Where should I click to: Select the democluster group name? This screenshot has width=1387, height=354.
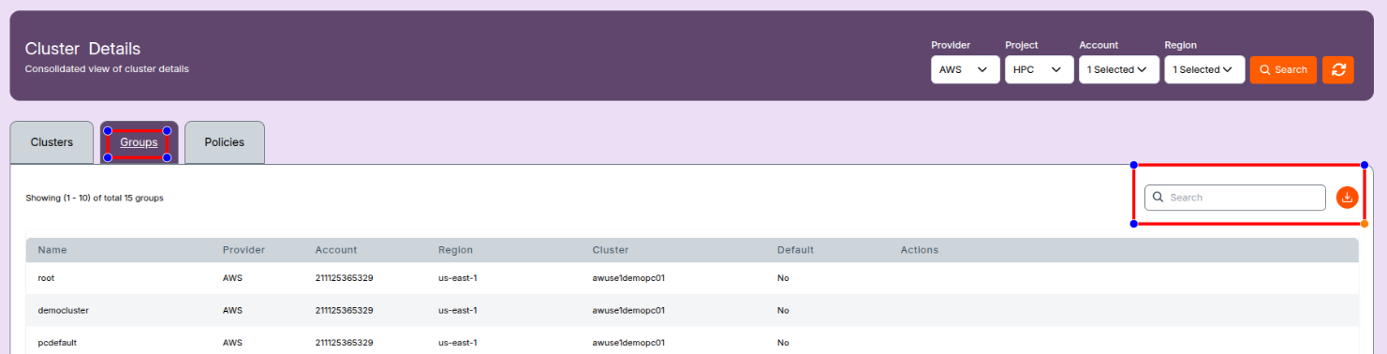coord(63,310)
